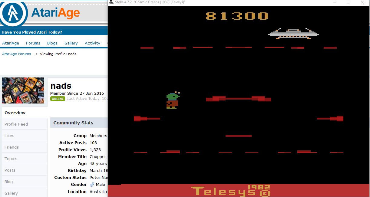This screenshot has width=370, height=197.
Task: Click the flying saucer in the game
Action: click(x=293, y=33)
